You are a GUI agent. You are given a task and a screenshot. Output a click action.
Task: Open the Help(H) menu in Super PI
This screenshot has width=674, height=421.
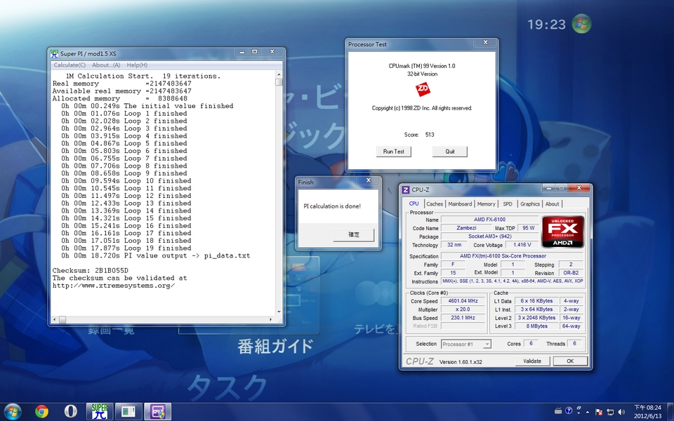(x=137, y=65)
